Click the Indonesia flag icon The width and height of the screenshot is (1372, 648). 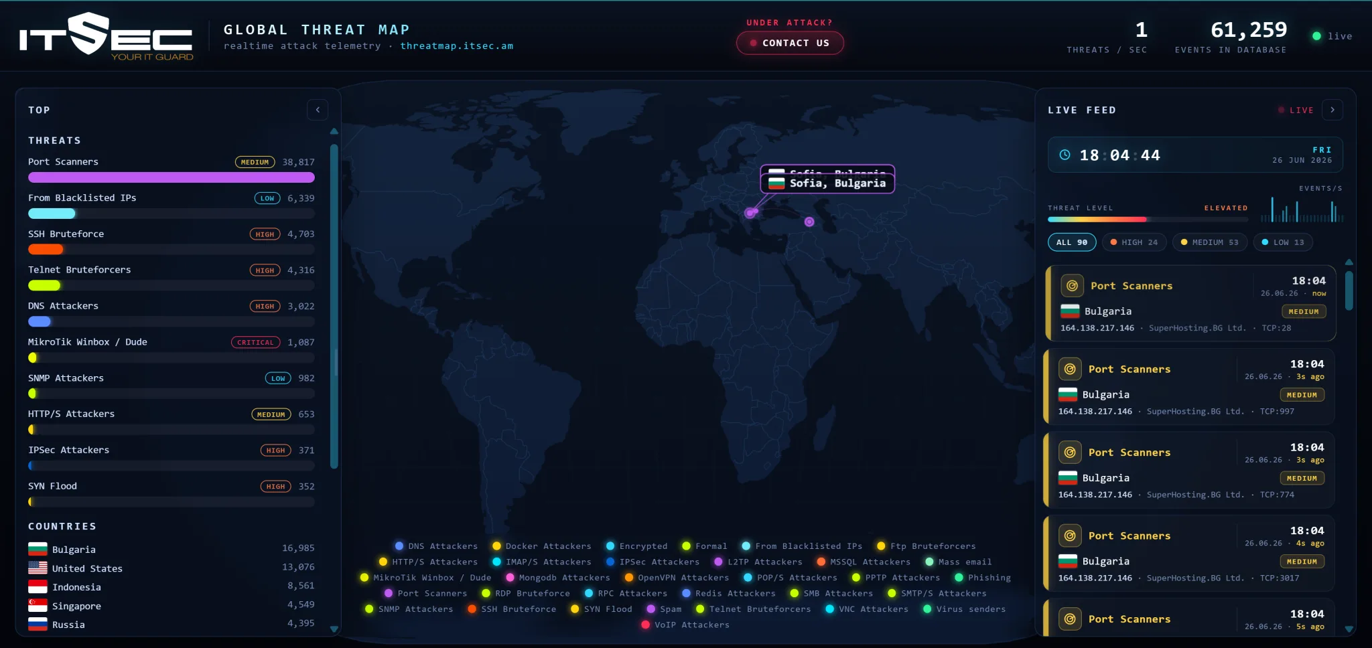tap(38, 586)
